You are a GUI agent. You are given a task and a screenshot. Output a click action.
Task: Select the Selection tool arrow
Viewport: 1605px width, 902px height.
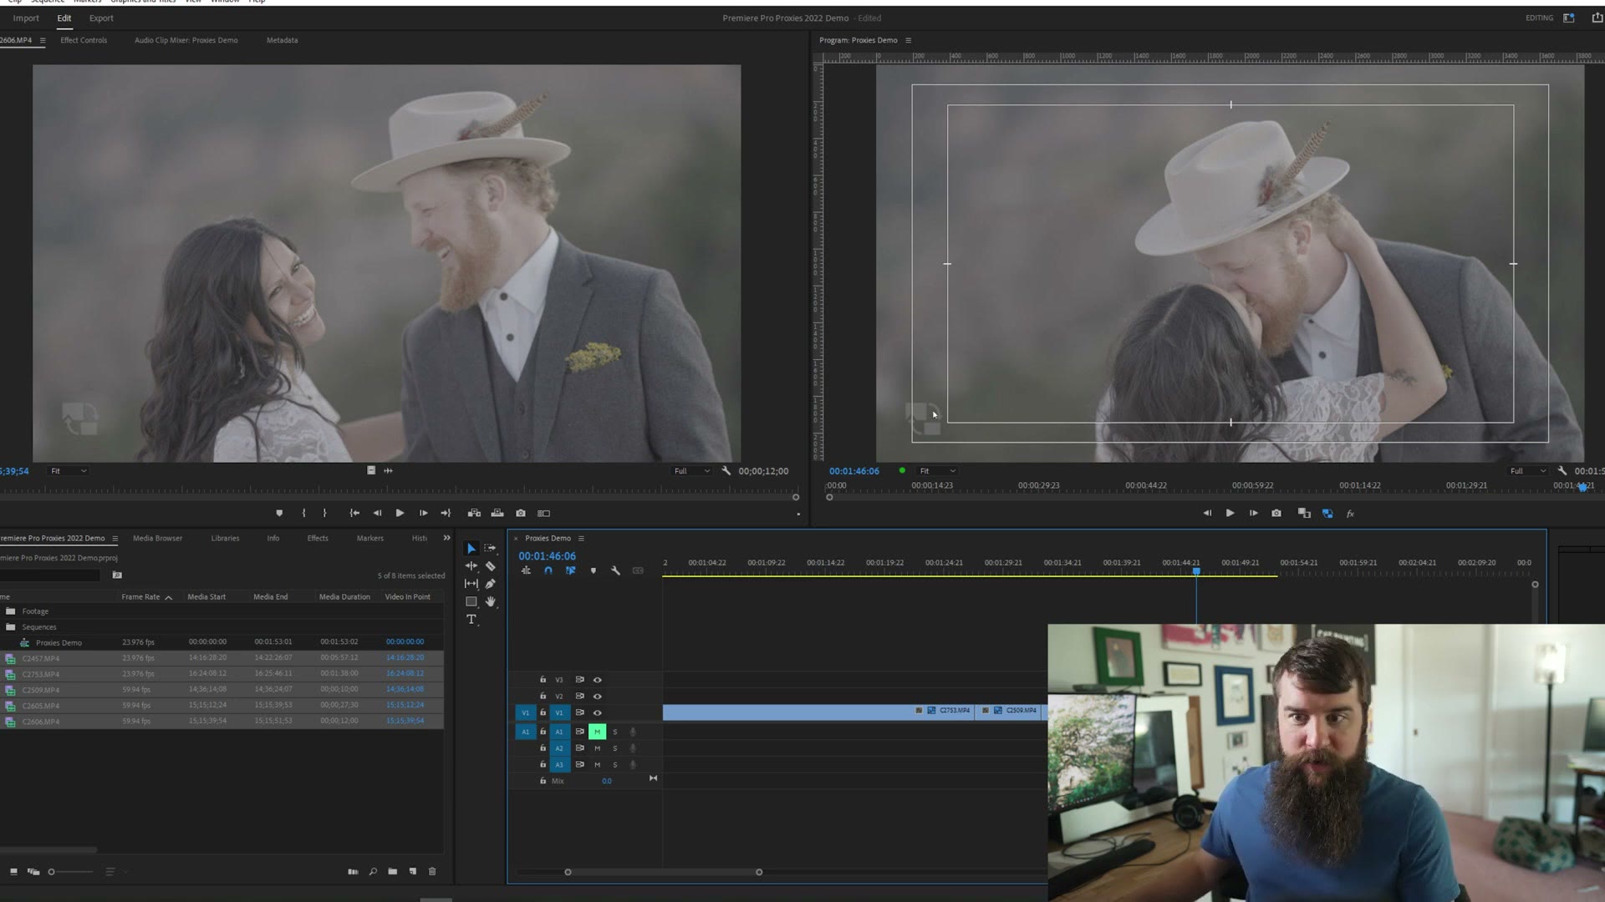(471, 549)
